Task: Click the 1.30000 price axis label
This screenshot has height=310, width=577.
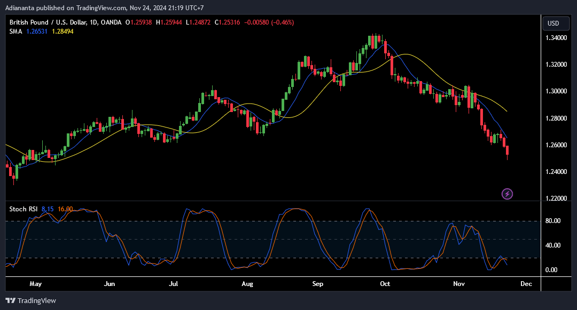Action: point(556,91)
